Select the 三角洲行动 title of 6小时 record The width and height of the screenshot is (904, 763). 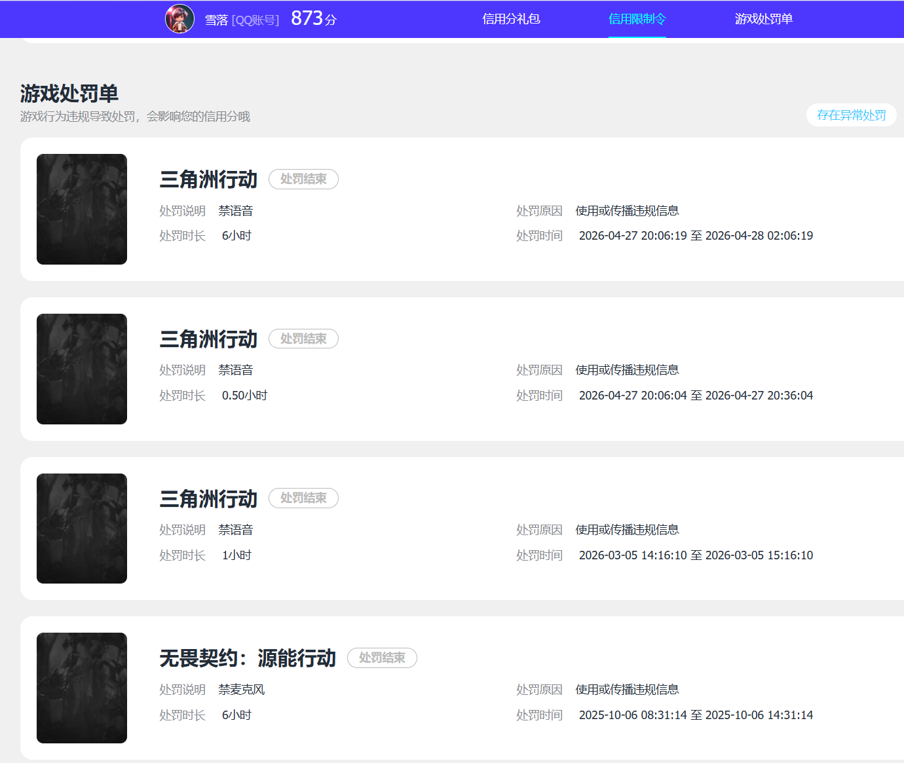click(208, 179)
